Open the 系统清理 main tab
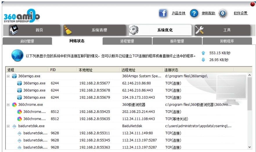Image resolution: width=256 pixels, height=152 pixels. tap(94, 30)
